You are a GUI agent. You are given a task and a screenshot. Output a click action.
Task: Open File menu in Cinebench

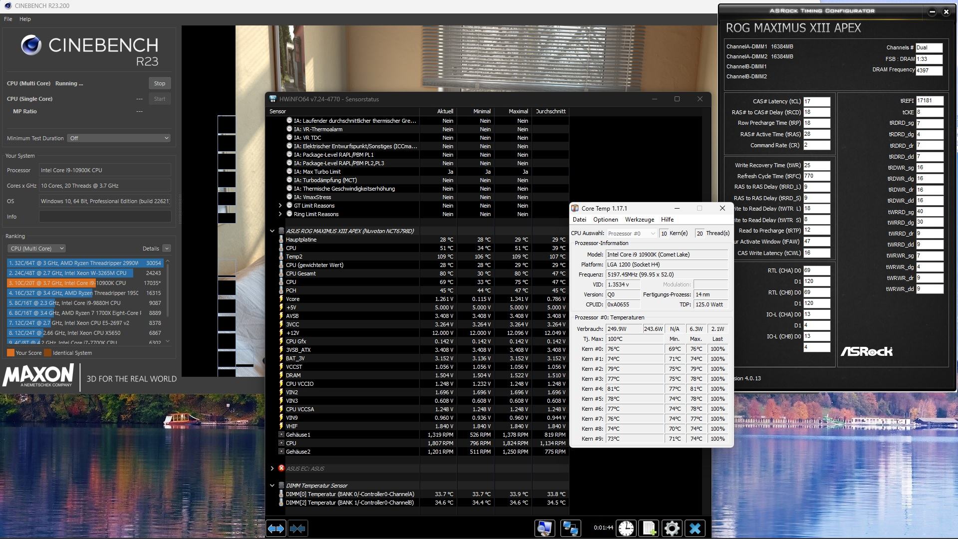[x=8, y=19]
